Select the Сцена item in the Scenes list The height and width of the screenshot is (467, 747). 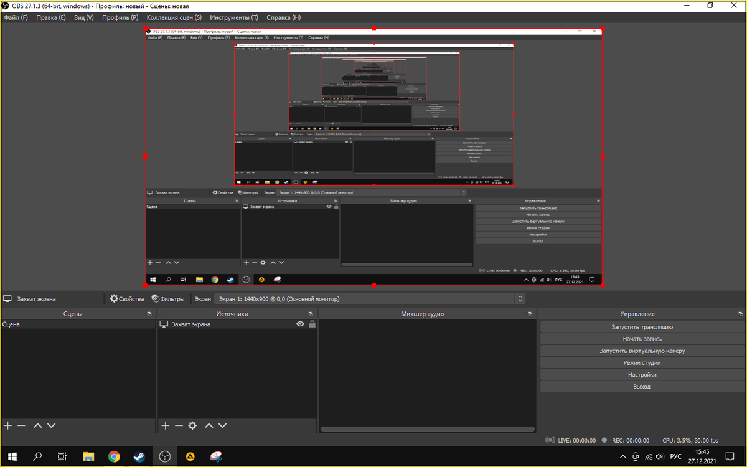coord(78,324)
